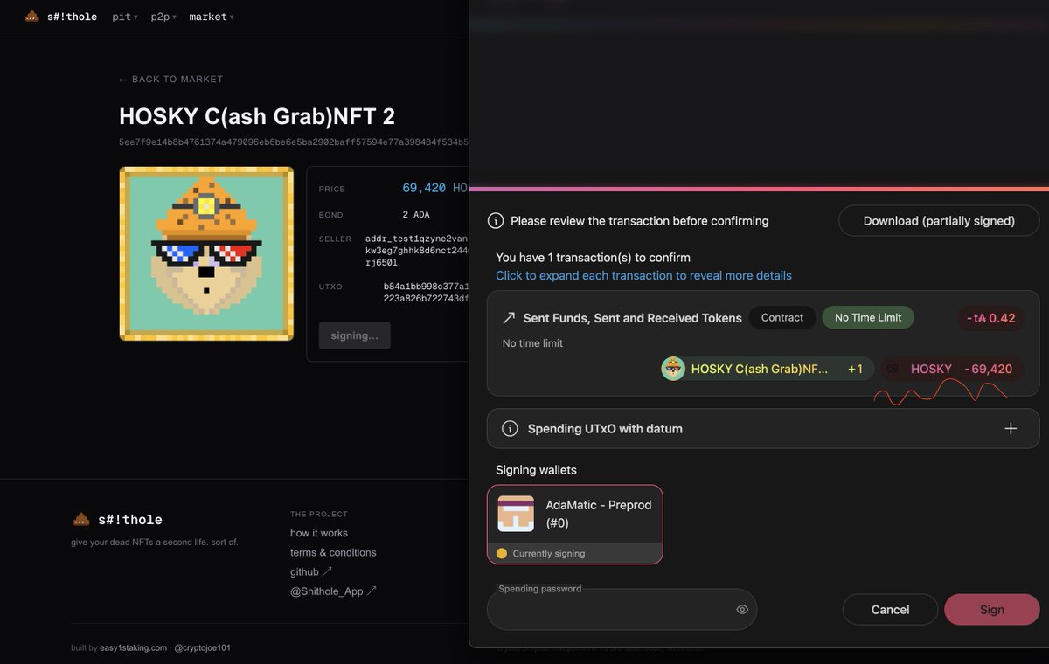The image size is (1049, 664).
Task: Focus the Spending password field
Action: tap(622, 609)
